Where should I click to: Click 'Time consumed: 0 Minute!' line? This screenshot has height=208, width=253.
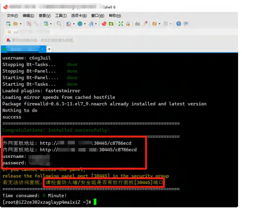(x=34, y=196)
